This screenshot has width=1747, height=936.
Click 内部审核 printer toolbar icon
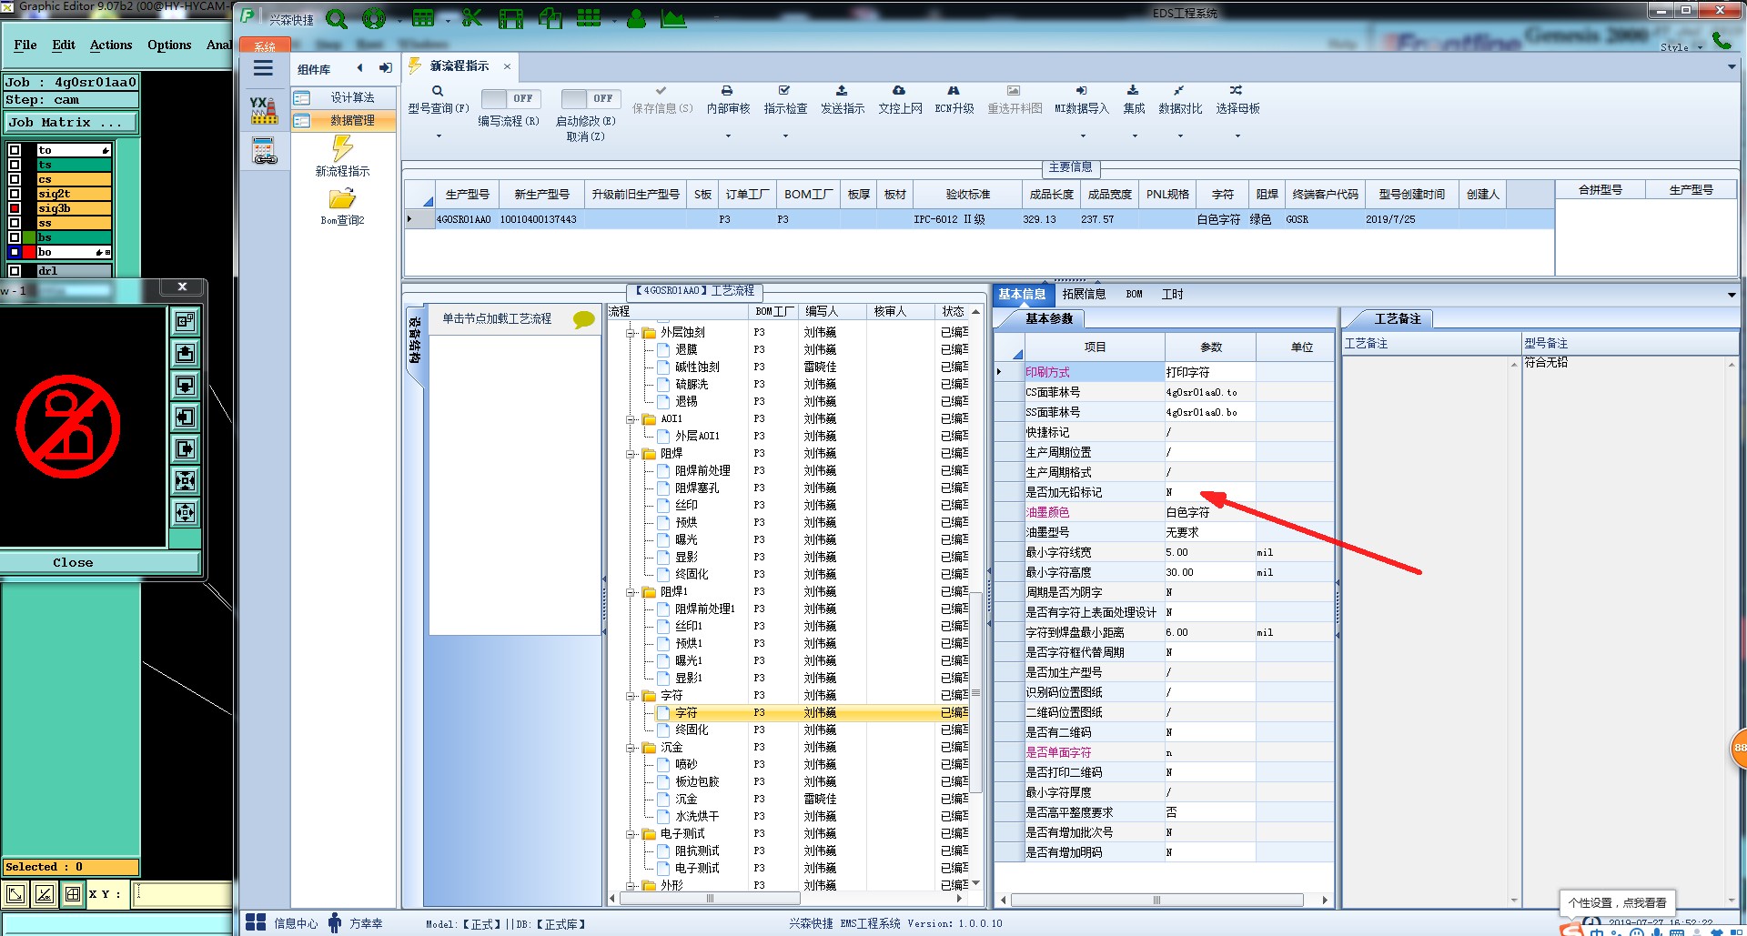pyautogui.click(x=727, y=91)
